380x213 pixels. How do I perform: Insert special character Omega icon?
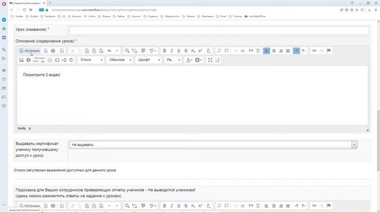coord(57,60)
